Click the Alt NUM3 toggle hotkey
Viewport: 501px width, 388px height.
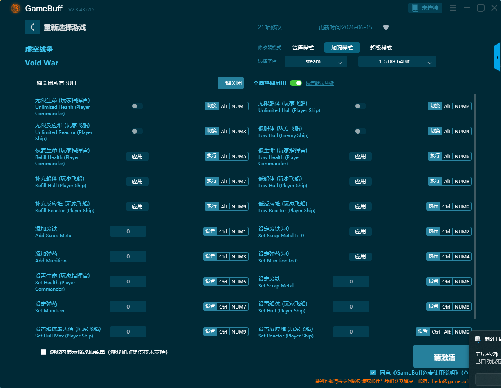(x=227, y=131)
